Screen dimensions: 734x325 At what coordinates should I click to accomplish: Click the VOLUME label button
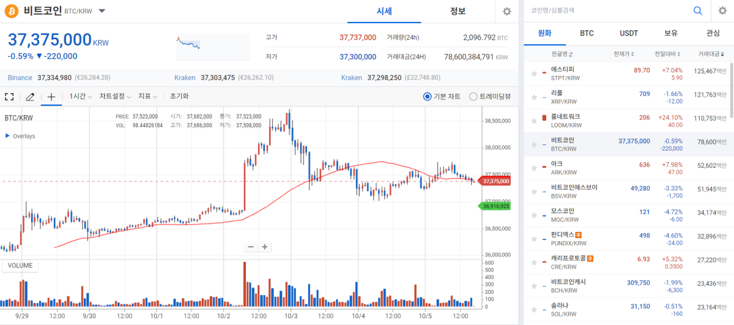pos(20,266)
